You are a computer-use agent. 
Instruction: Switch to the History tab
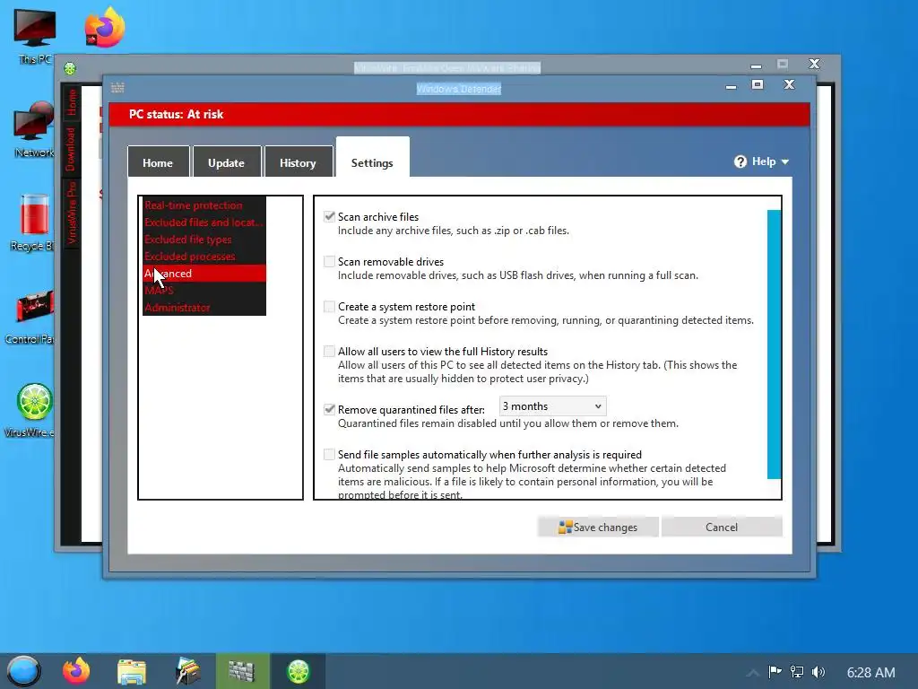click(x=298, y=162)
